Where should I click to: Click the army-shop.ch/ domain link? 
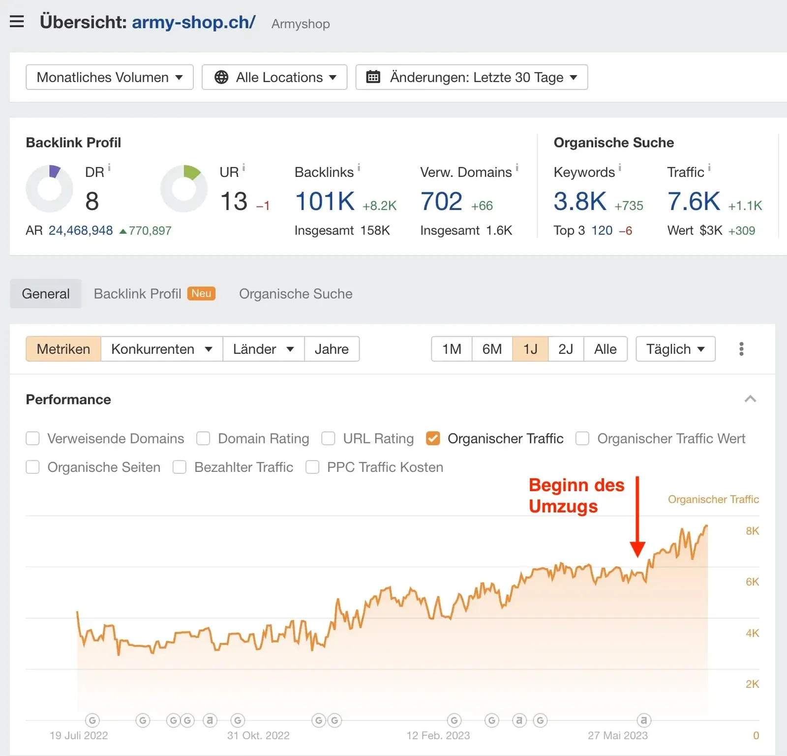pyautogui.click(x=193, y=22)
